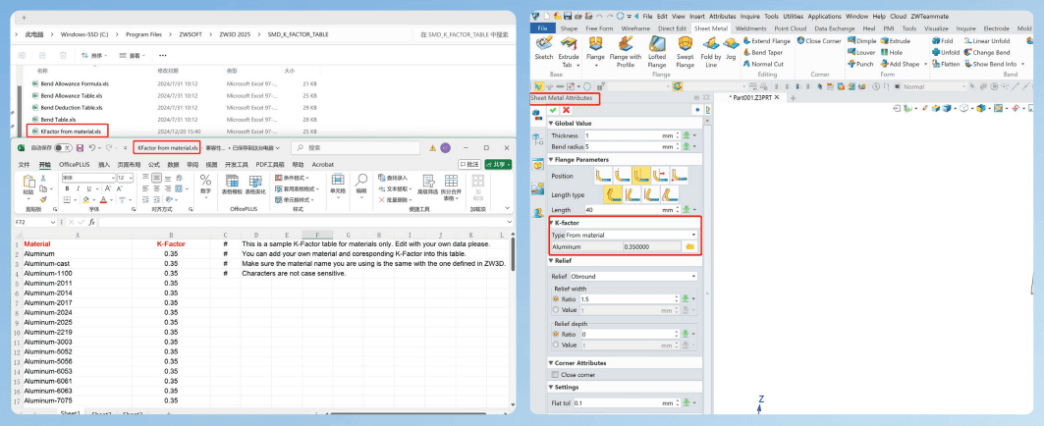
Task: Click the Thickness value input field
Action: [x=623, y=135]
